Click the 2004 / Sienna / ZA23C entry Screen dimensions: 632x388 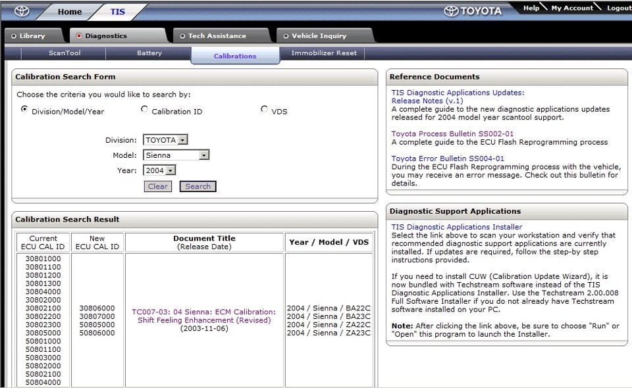coord(329,333)
